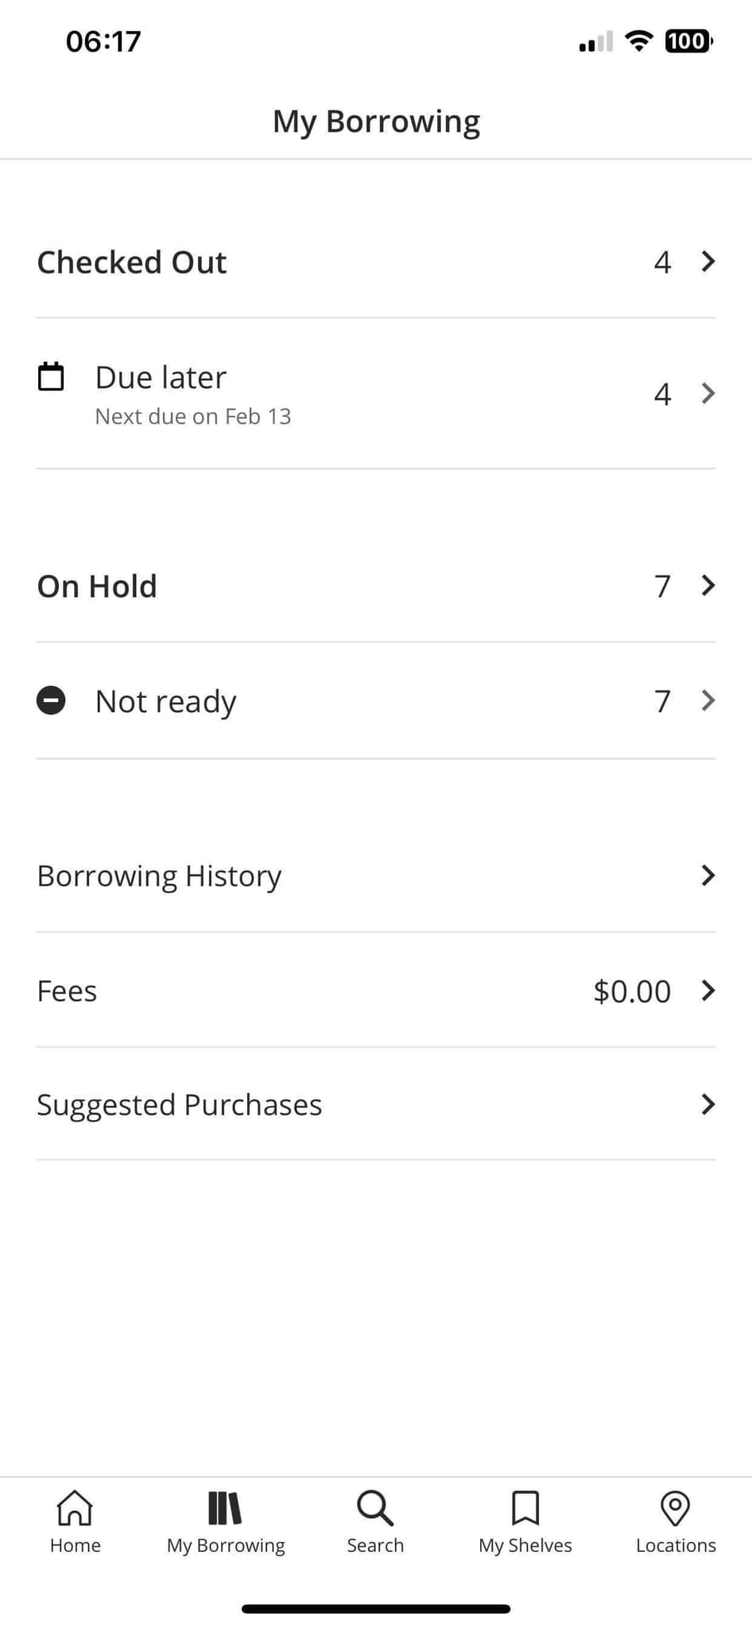Open Borrowing History

pos(159,876)
